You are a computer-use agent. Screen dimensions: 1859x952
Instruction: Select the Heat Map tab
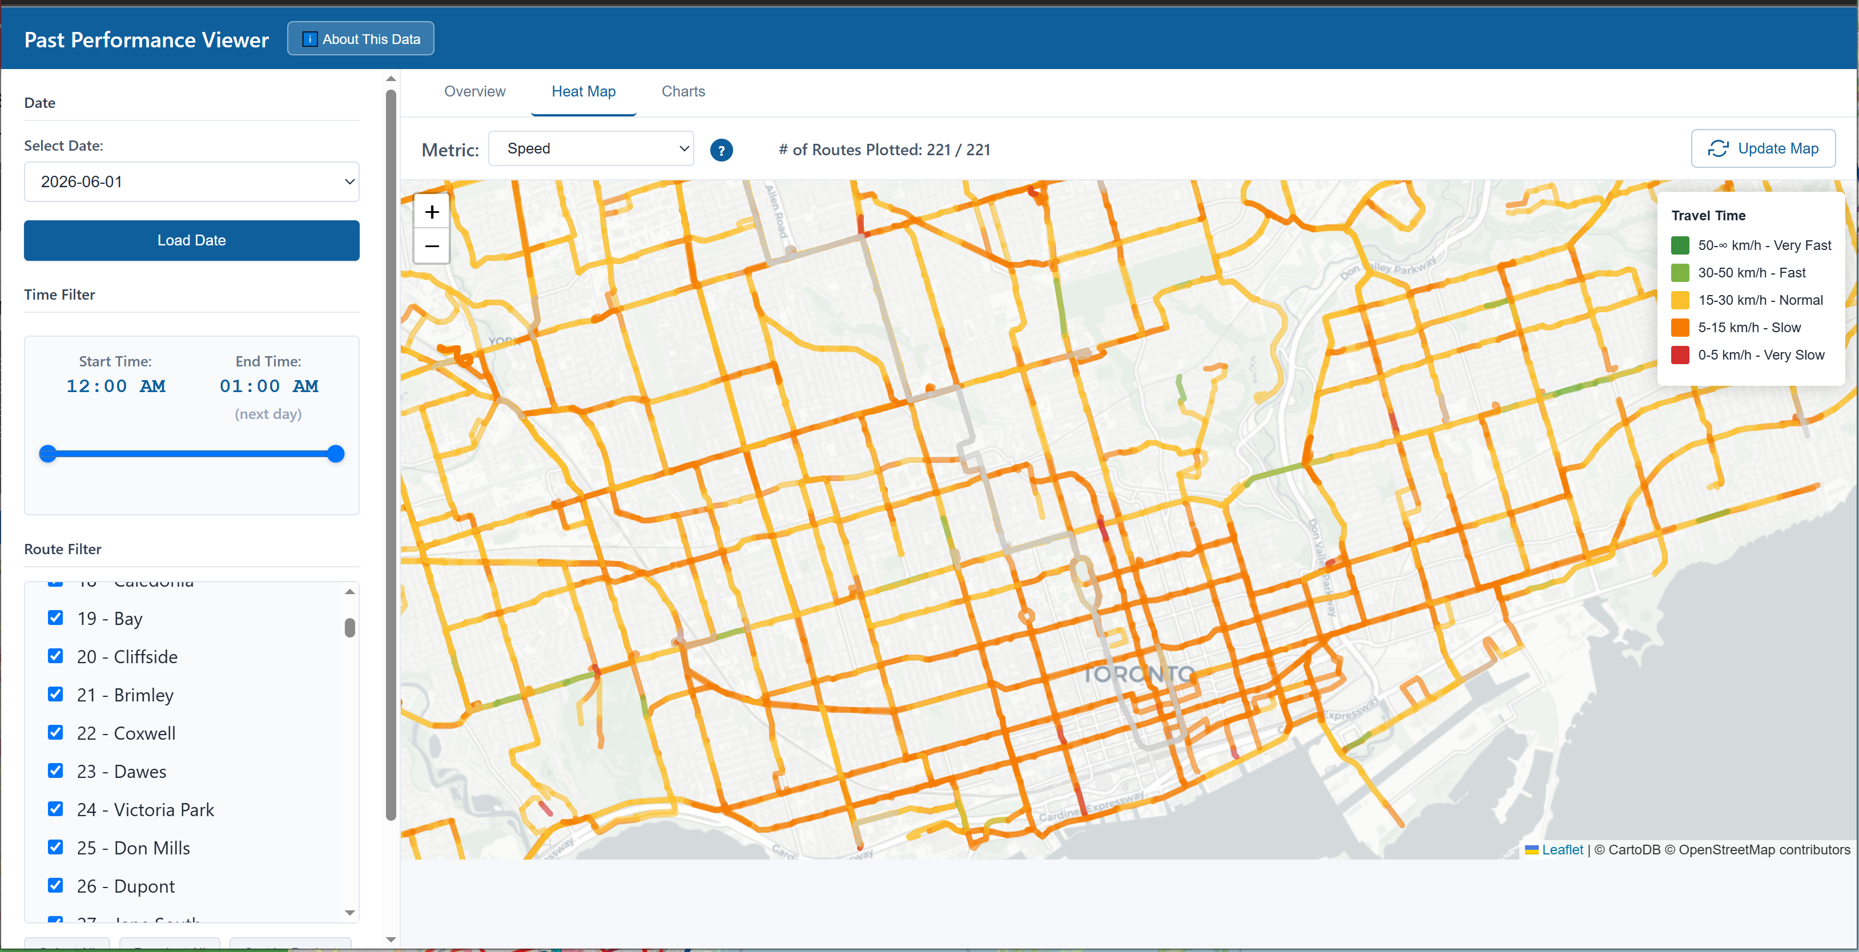pyautogui.click(x=583, y=91)
